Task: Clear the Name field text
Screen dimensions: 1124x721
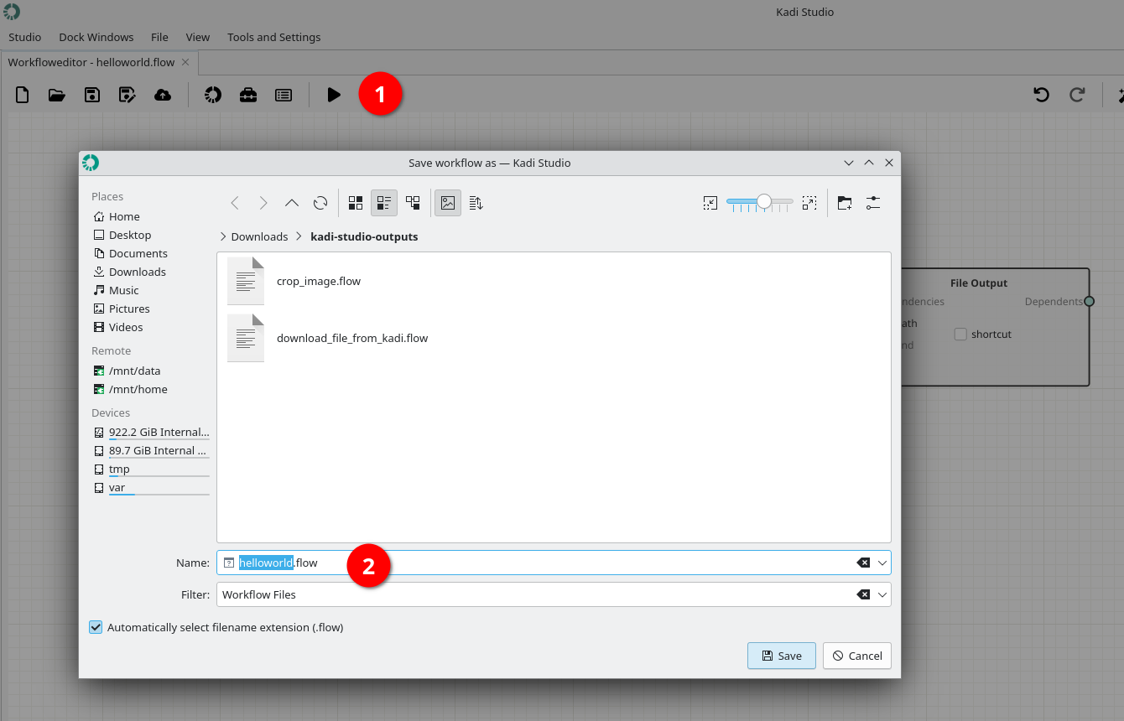Action: pos(863,563)
